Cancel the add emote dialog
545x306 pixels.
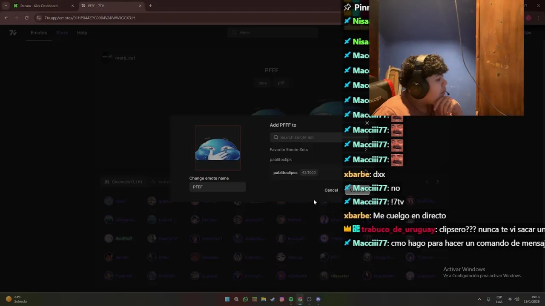[331, 190]
